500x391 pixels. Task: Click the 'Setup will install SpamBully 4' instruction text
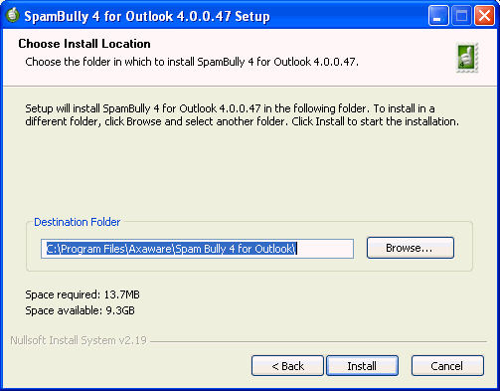(x=243, y=115)
